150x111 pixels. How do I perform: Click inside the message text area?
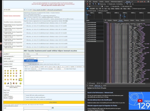tap(54, 78)
